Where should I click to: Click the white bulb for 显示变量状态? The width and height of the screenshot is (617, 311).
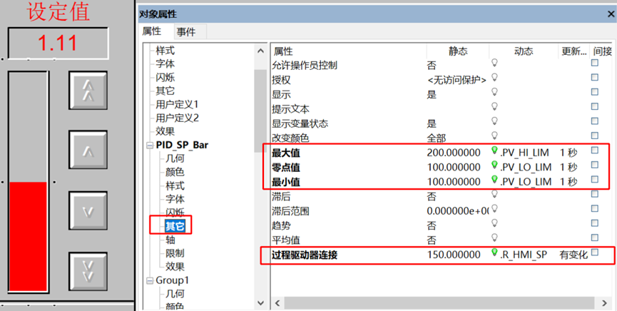[494, 121]
